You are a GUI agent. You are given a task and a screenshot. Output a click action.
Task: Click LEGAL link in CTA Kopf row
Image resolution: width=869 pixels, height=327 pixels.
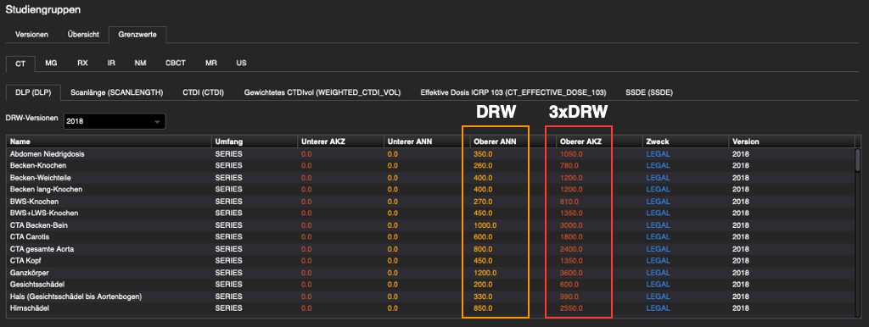[658, 261]
